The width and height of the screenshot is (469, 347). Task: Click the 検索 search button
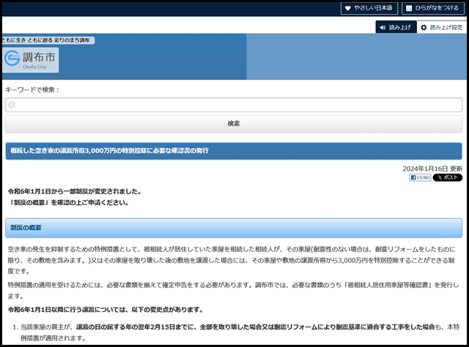click(x=234, y=124)
